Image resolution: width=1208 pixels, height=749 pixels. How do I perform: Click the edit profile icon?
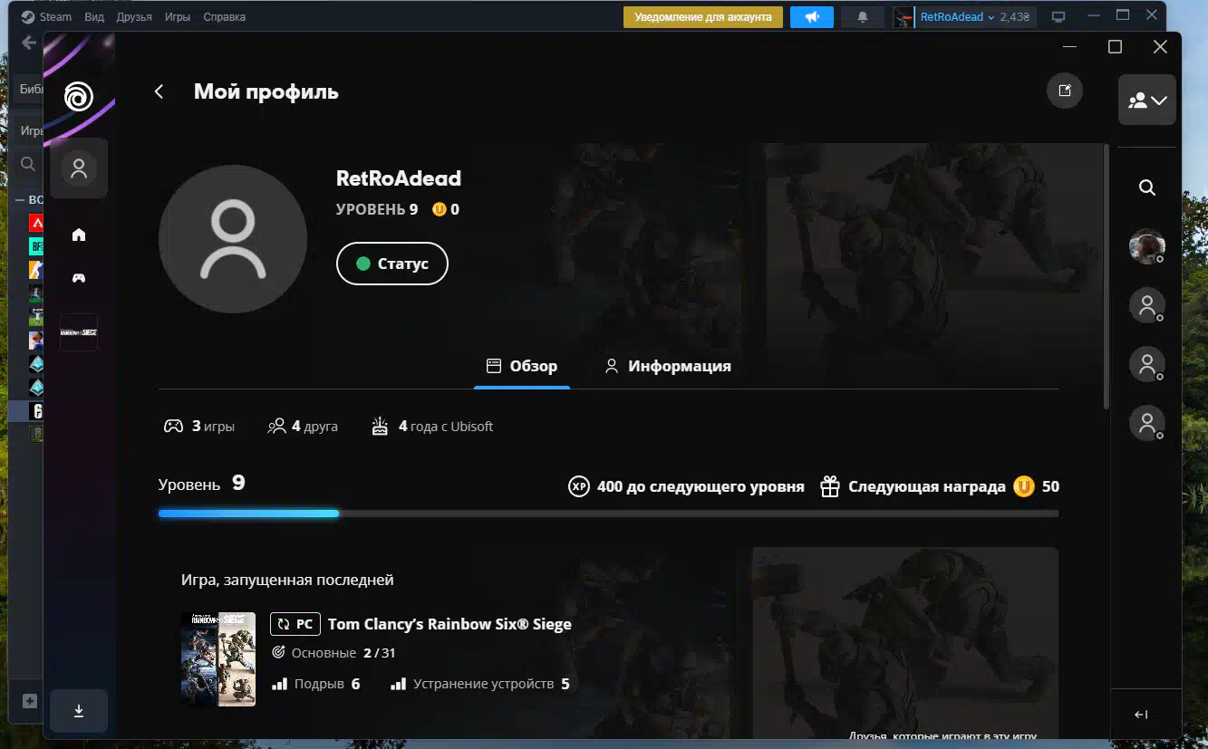(x=1065, y=91)
